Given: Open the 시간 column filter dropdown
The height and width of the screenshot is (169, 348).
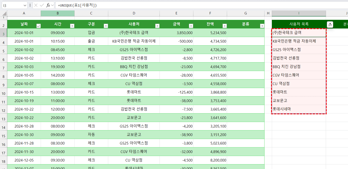Looking at the screenshot, I should [72, 26].
